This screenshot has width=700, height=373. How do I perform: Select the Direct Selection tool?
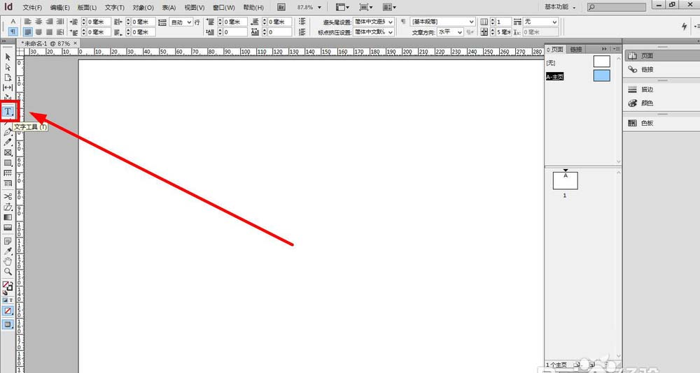coord(8,67)
